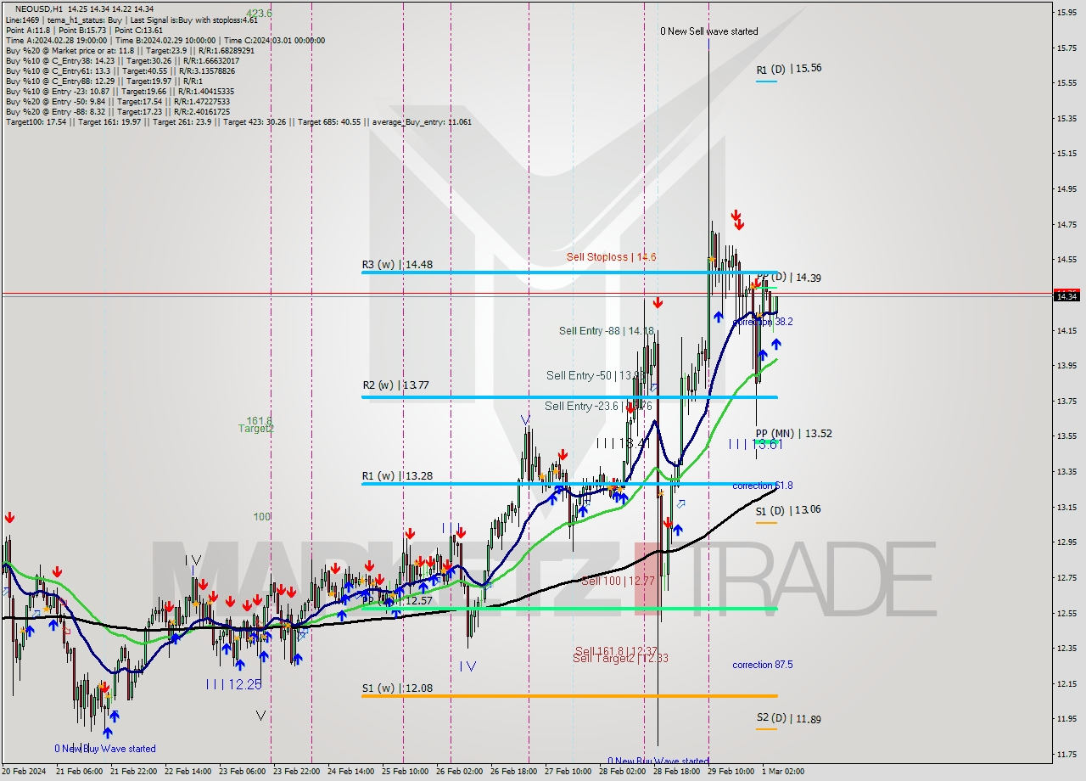1086x781 pixels.
Task: Select the Sell Entry -88 | 14.18 label
Action: 606,331
